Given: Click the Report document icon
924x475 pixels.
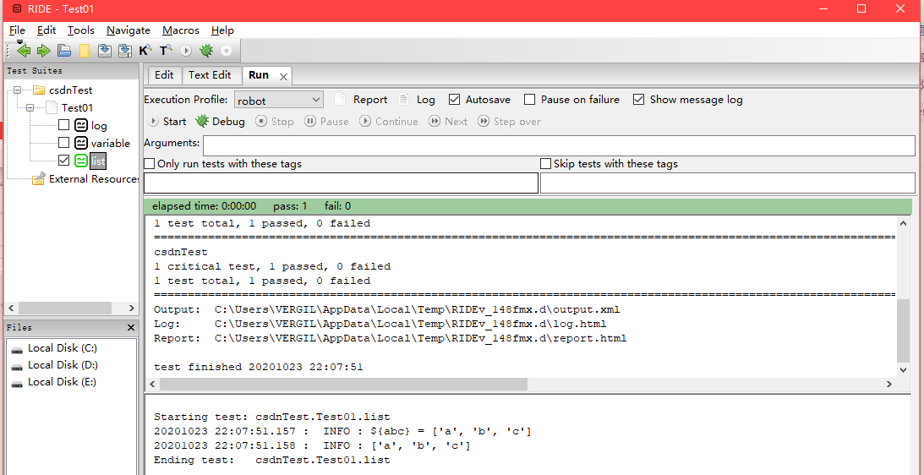Looking at the screenshot, I should pos(340,99).
